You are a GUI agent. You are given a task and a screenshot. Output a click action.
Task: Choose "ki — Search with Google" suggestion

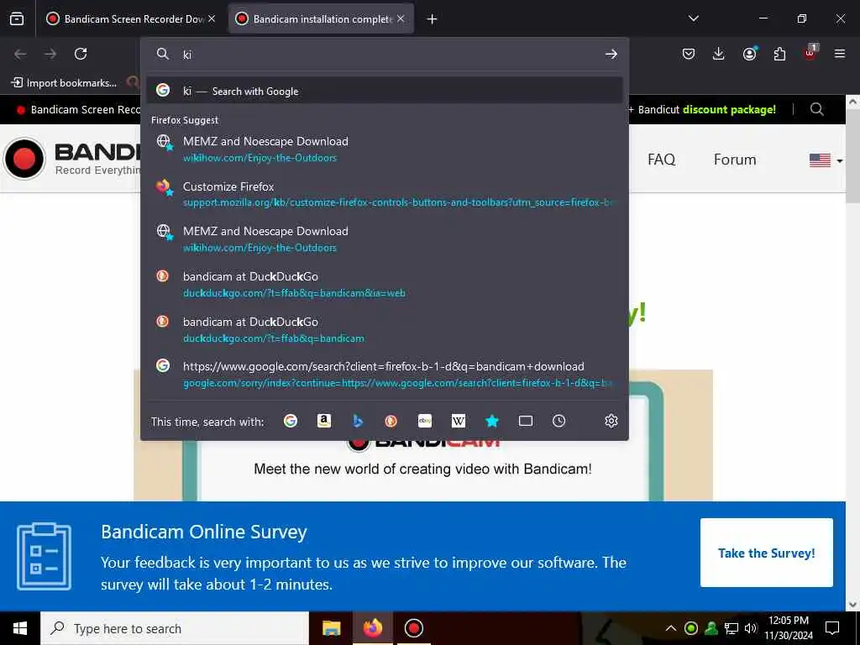[x=385, y=91]
